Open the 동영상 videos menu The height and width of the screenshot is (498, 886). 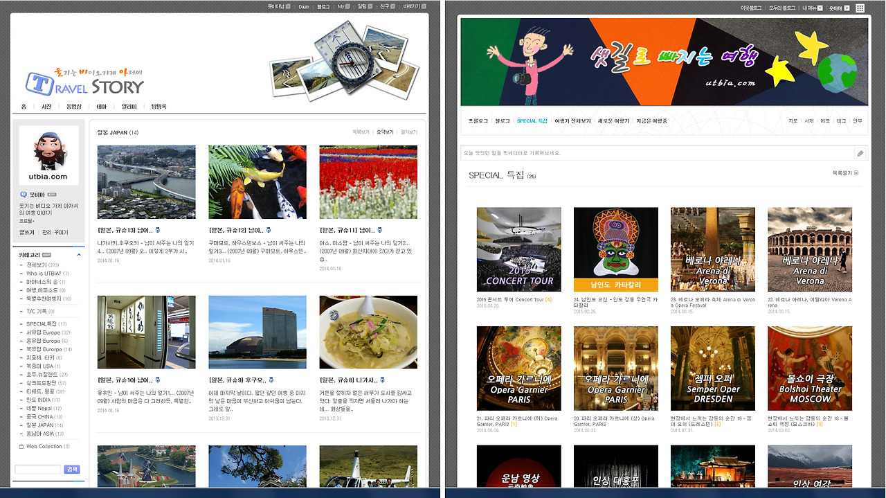coord(74,106)
